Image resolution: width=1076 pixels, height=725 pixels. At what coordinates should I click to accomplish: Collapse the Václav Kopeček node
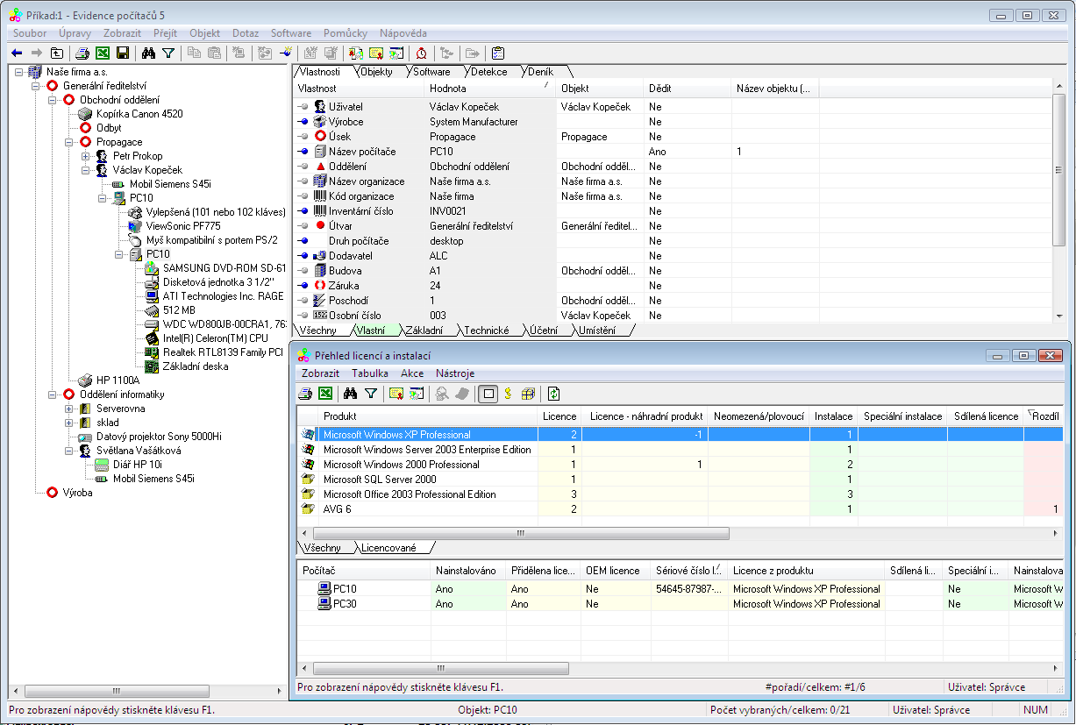(86, 170)
